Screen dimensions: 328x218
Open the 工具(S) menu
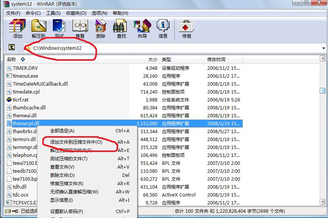click(53, 13)
